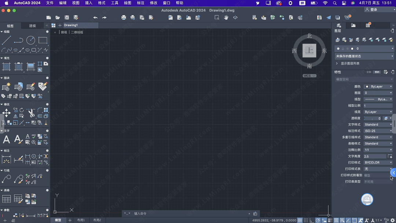Open the 未保存的图层状态 dropdown

(x=364, y=56)
